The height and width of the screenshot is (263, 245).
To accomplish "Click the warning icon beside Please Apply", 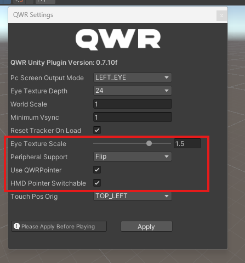I will click(16, 226).
